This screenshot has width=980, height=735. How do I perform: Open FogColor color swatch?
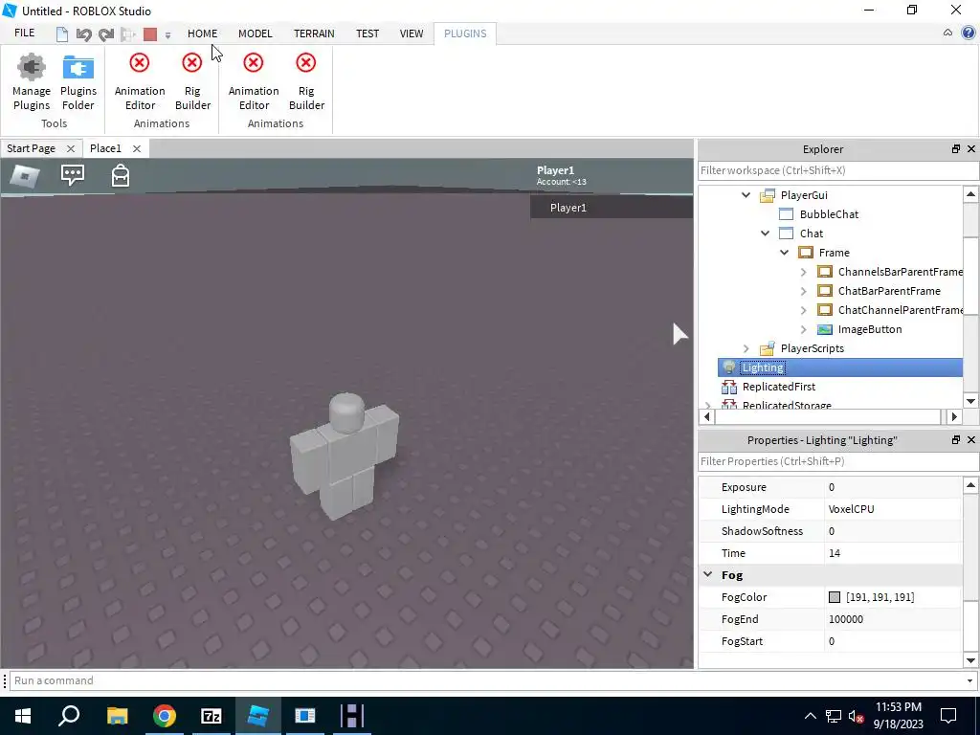pos(835,597)
